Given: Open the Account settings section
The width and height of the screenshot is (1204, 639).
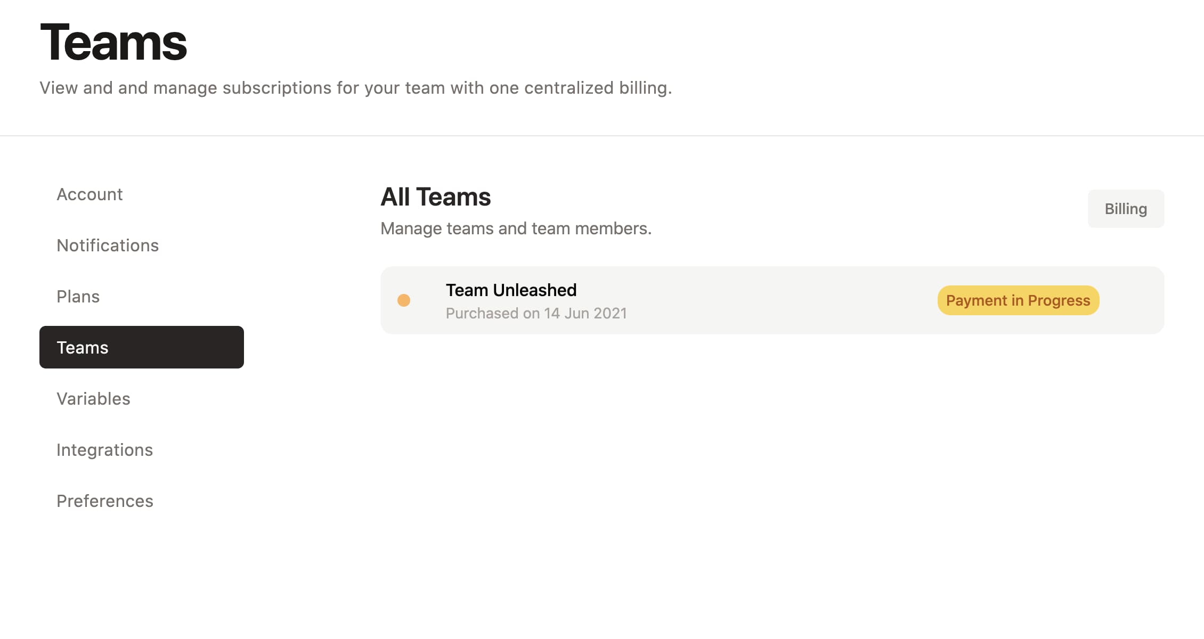Looking at the screenshot, I should coord(90,194).
